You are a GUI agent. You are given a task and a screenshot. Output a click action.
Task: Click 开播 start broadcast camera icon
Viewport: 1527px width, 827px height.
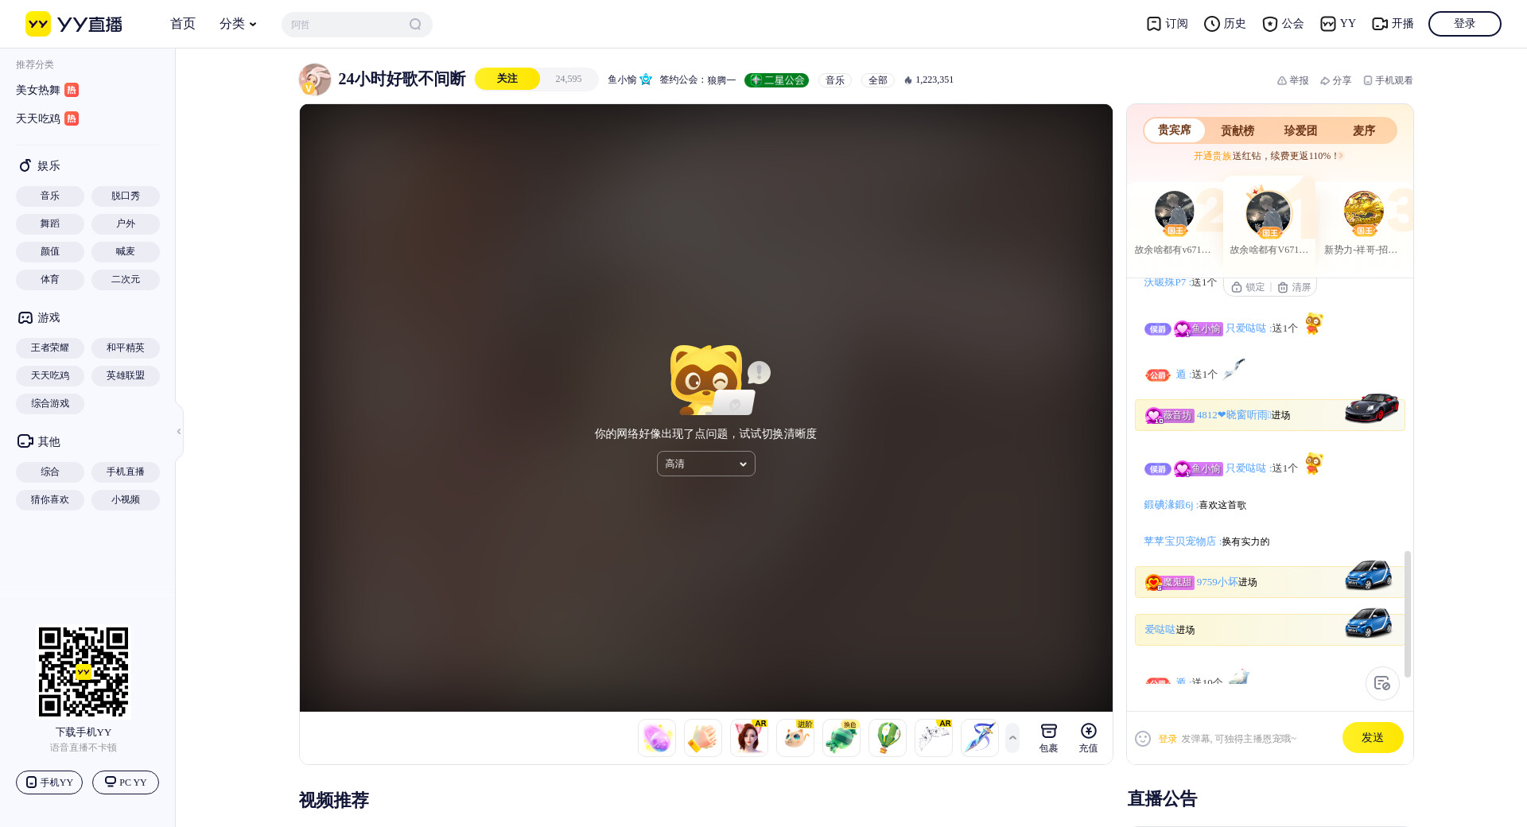(1380, 24)
